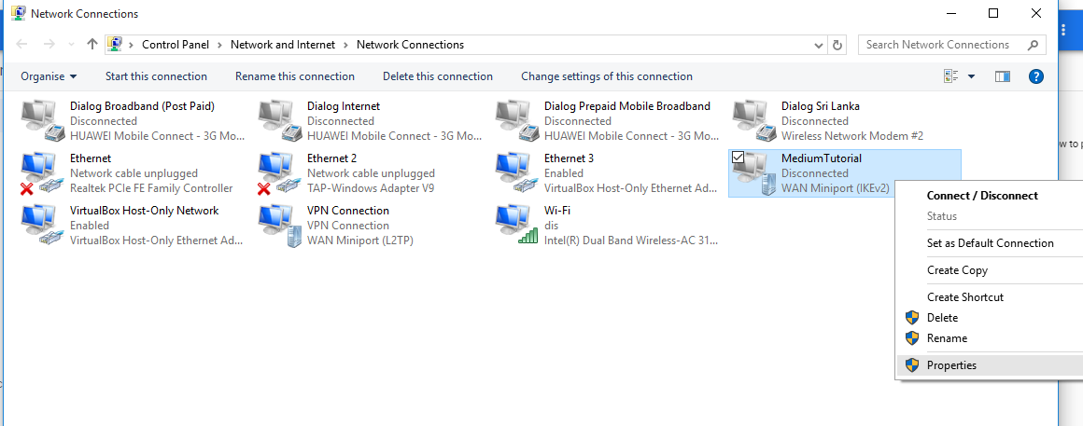Click Rename this connection

tap(295, 76)
